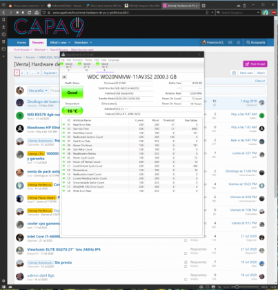Open the No prefix dropdown filter
278x290 pixels.
tap(38, 90)
